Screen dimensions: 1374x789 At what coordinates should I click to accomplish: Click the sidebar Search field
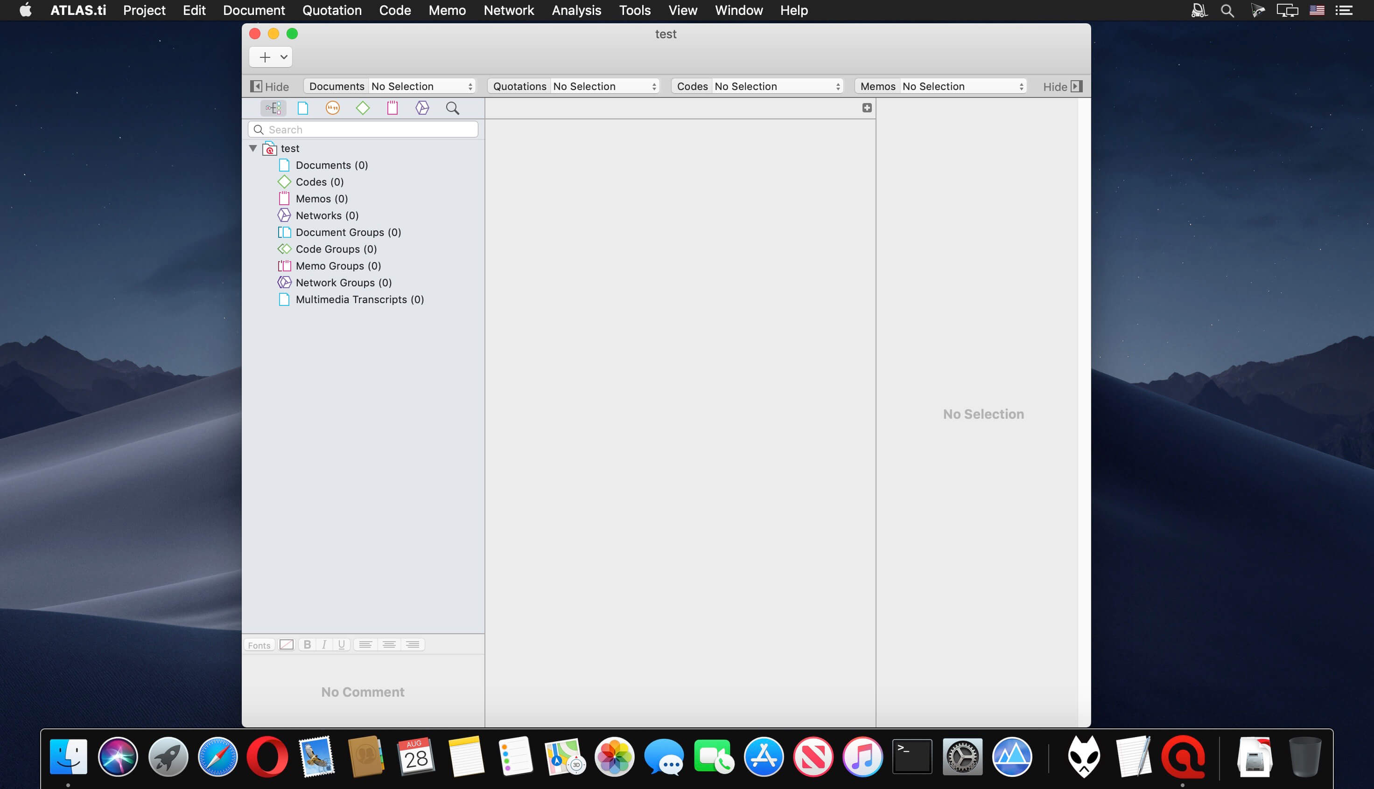coord(369,130)
